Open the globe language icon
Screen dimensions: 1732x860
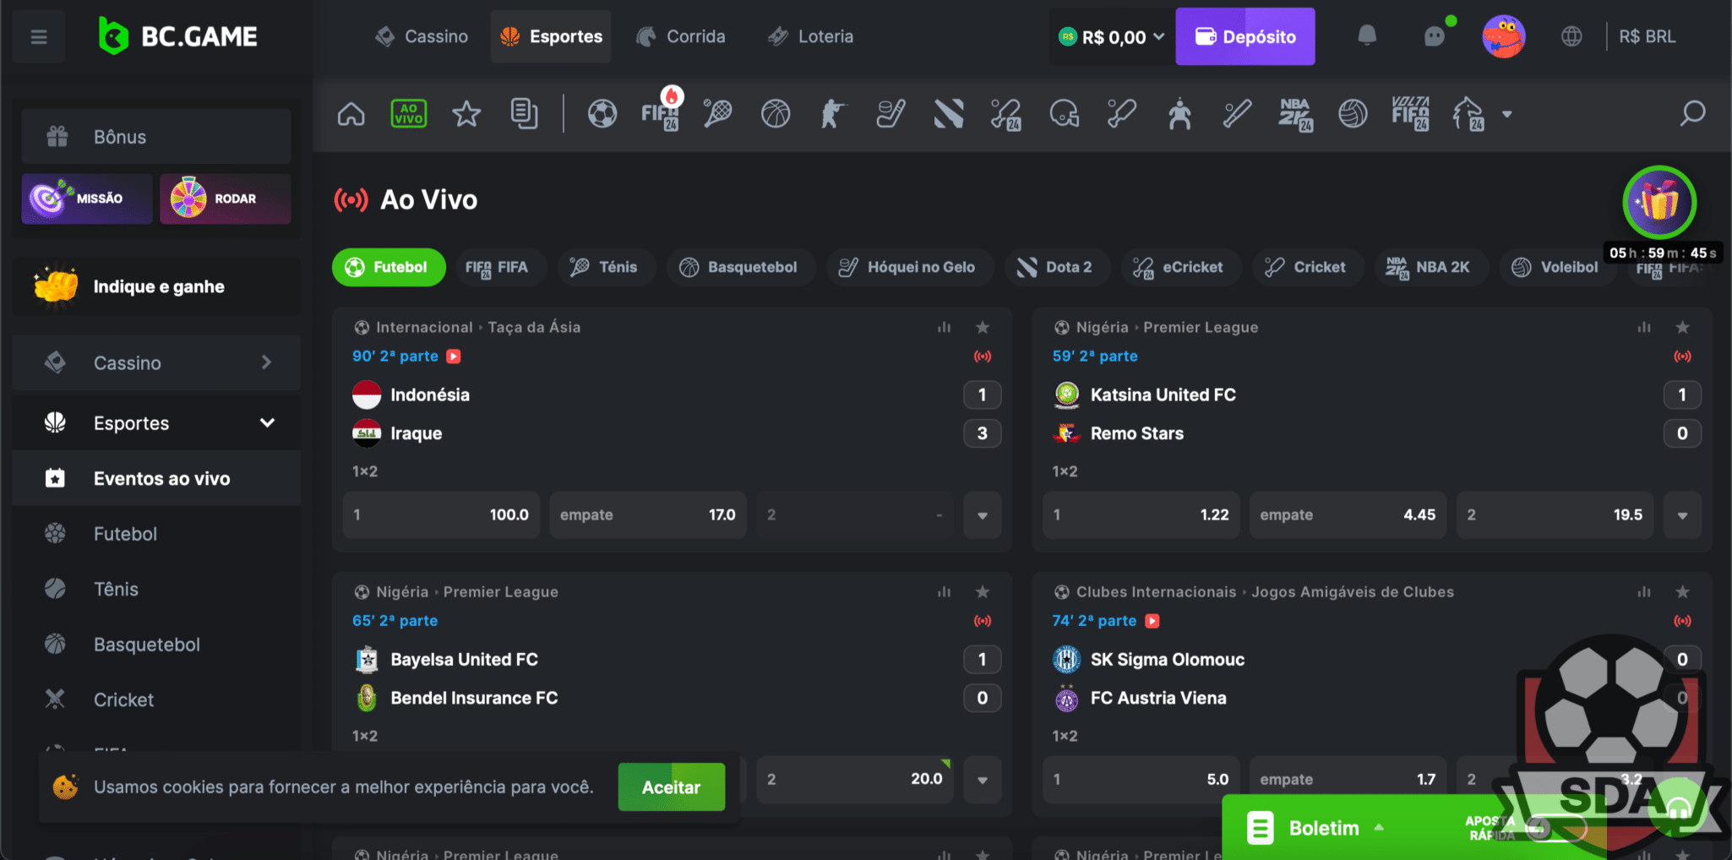click(x=1571, y=36)
